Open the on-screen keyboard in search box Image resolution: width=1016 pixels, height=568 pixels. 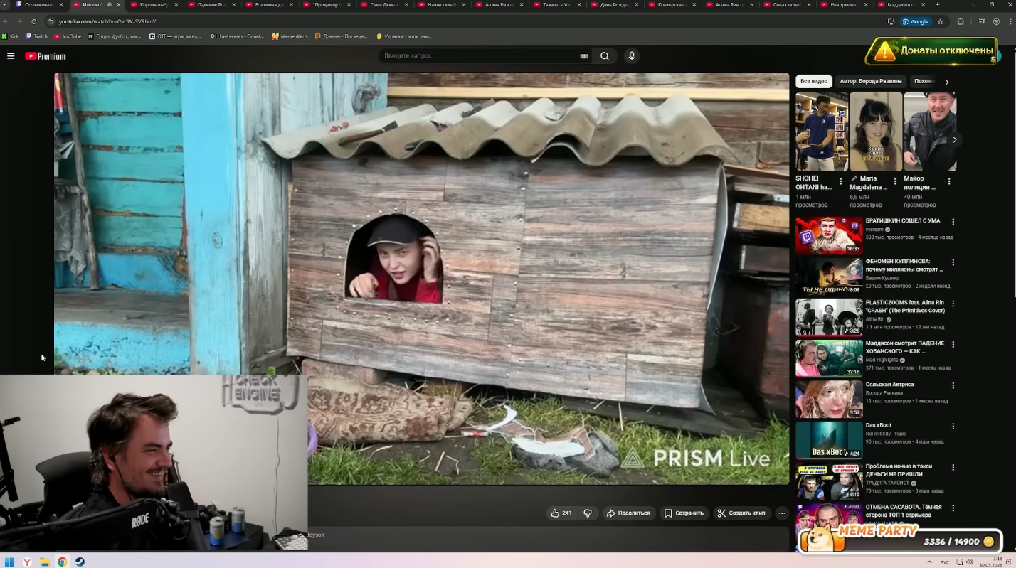click(584, 56)
